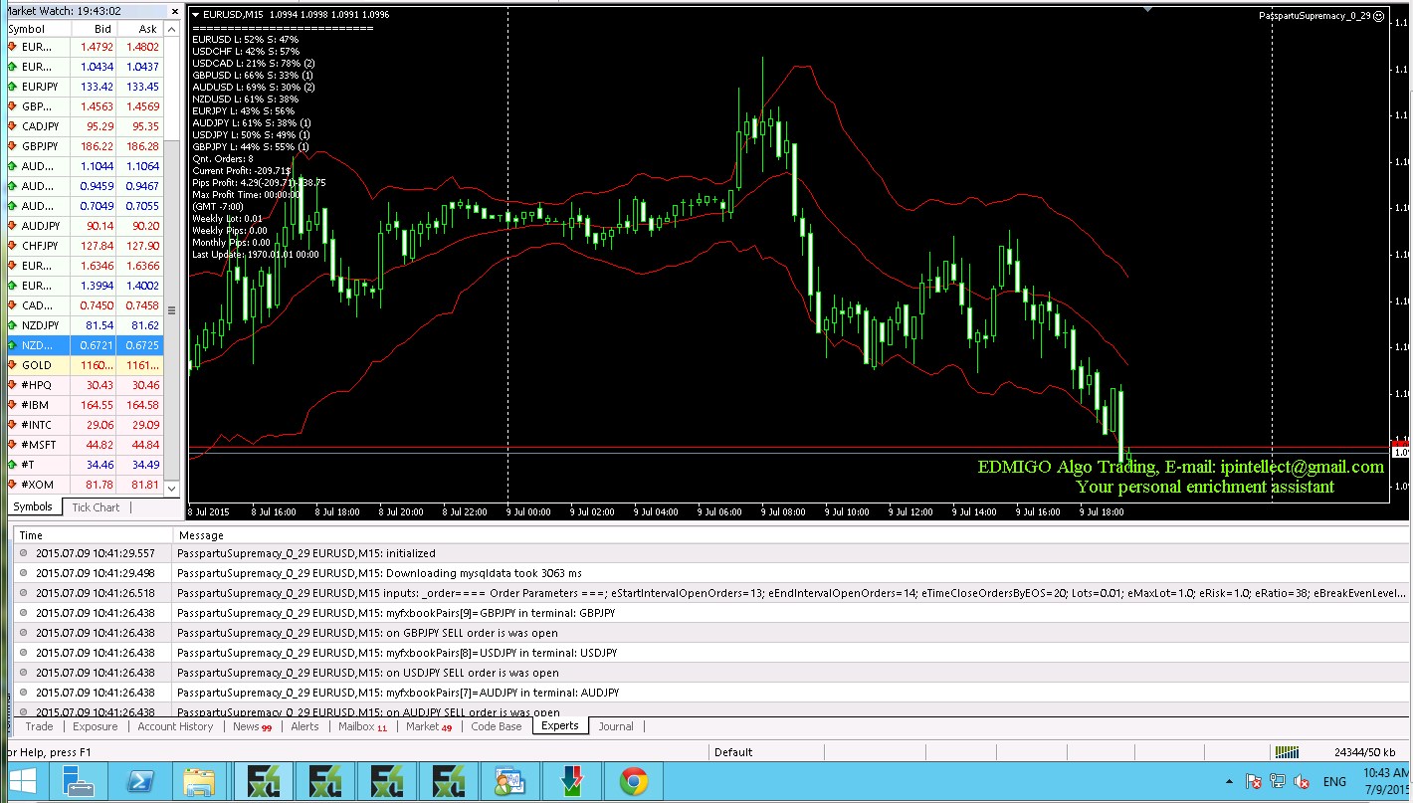Viewport: 1413px width, 803px height.
Task: Click the chart shift triangle marker at chart top
Action: [1148, 10]
